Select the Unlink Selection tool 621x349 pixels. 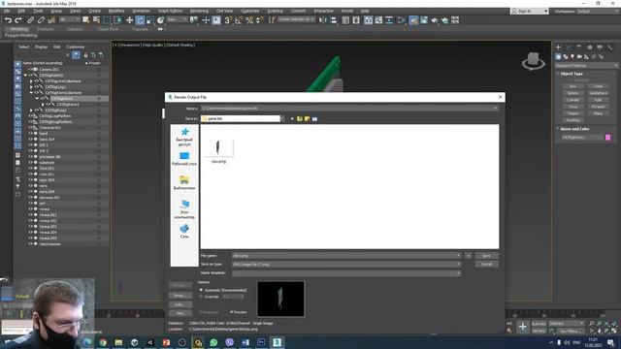(41, 20)
